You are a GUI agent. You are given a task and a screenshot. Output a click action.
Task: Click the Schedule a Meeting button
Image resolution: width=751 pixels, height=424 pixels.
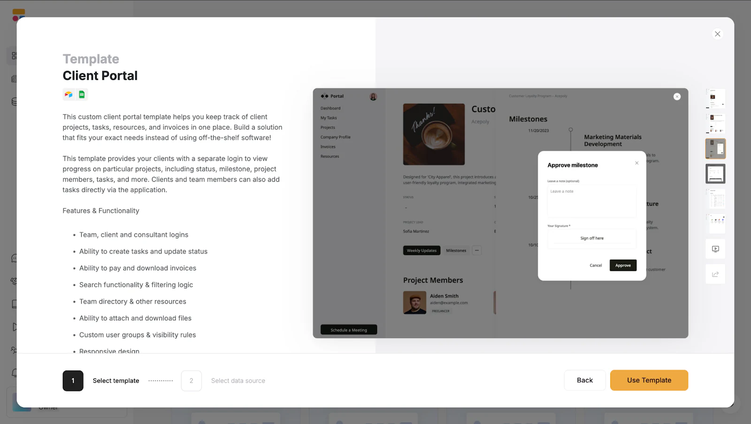pos(349,330)
